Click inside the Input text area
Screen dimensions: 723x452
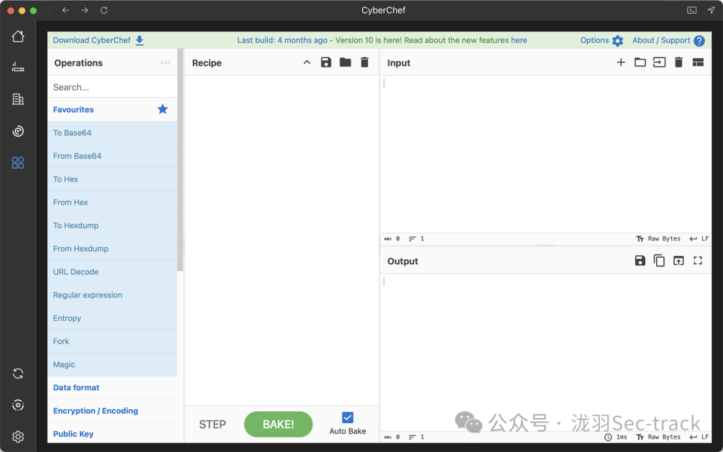tap(546, 155)
